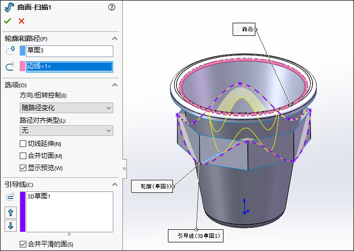354x251 pixels.
Task: Click the blue origin axis triad
Action: (x=245, y=207)
